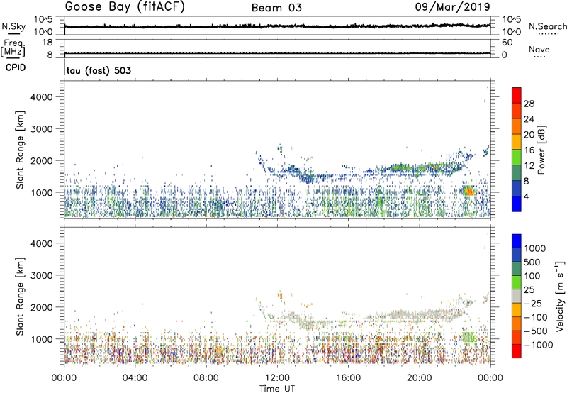Click the '1000' tick label on Velocity colorbar

click(535, 248)
